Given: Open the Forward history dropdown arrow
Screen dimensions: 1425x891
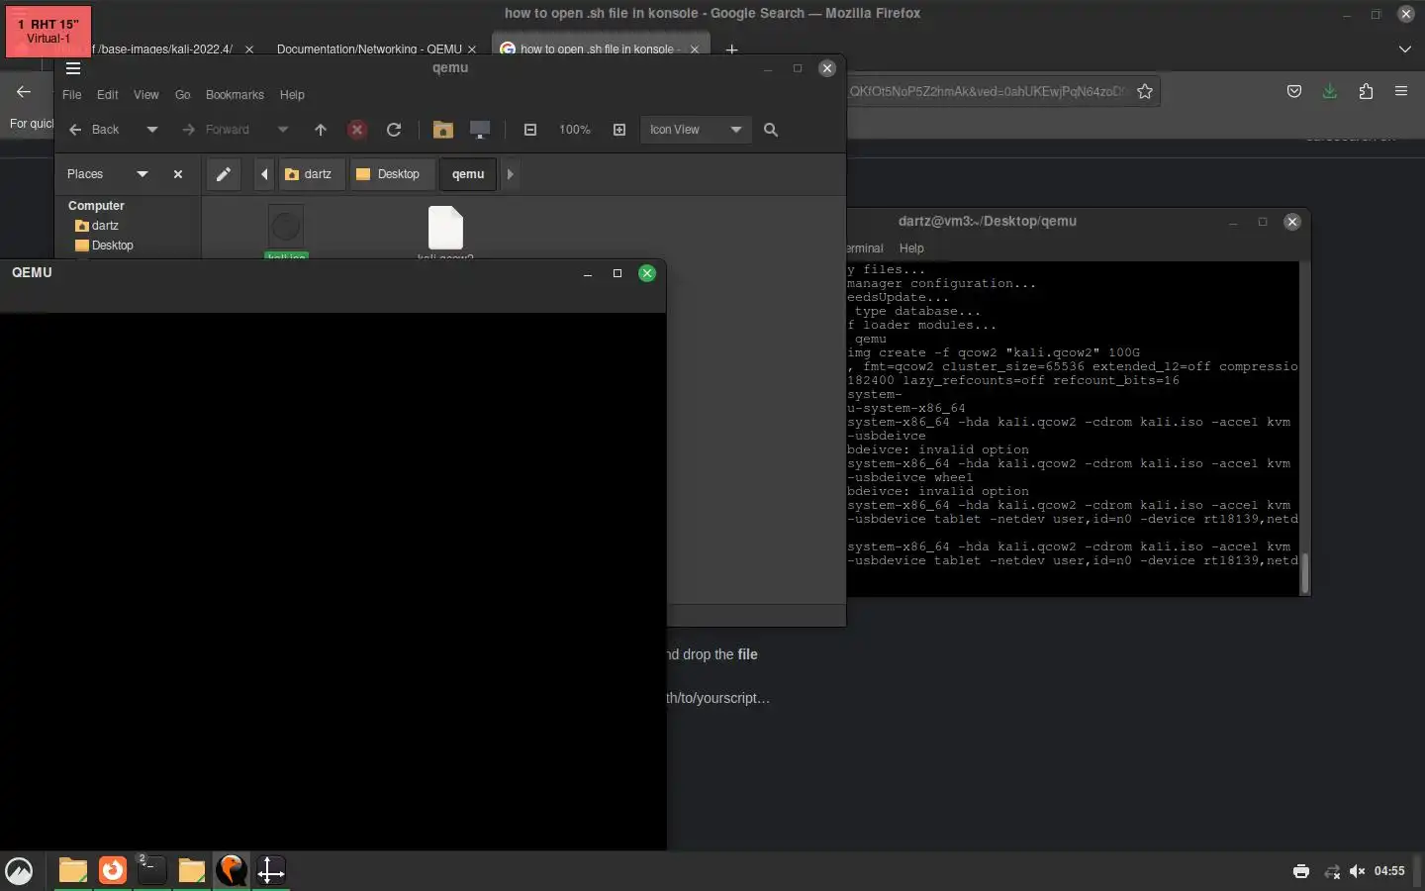Looking at the screenshot, I should pyautogui.click(x=283, y=130).
